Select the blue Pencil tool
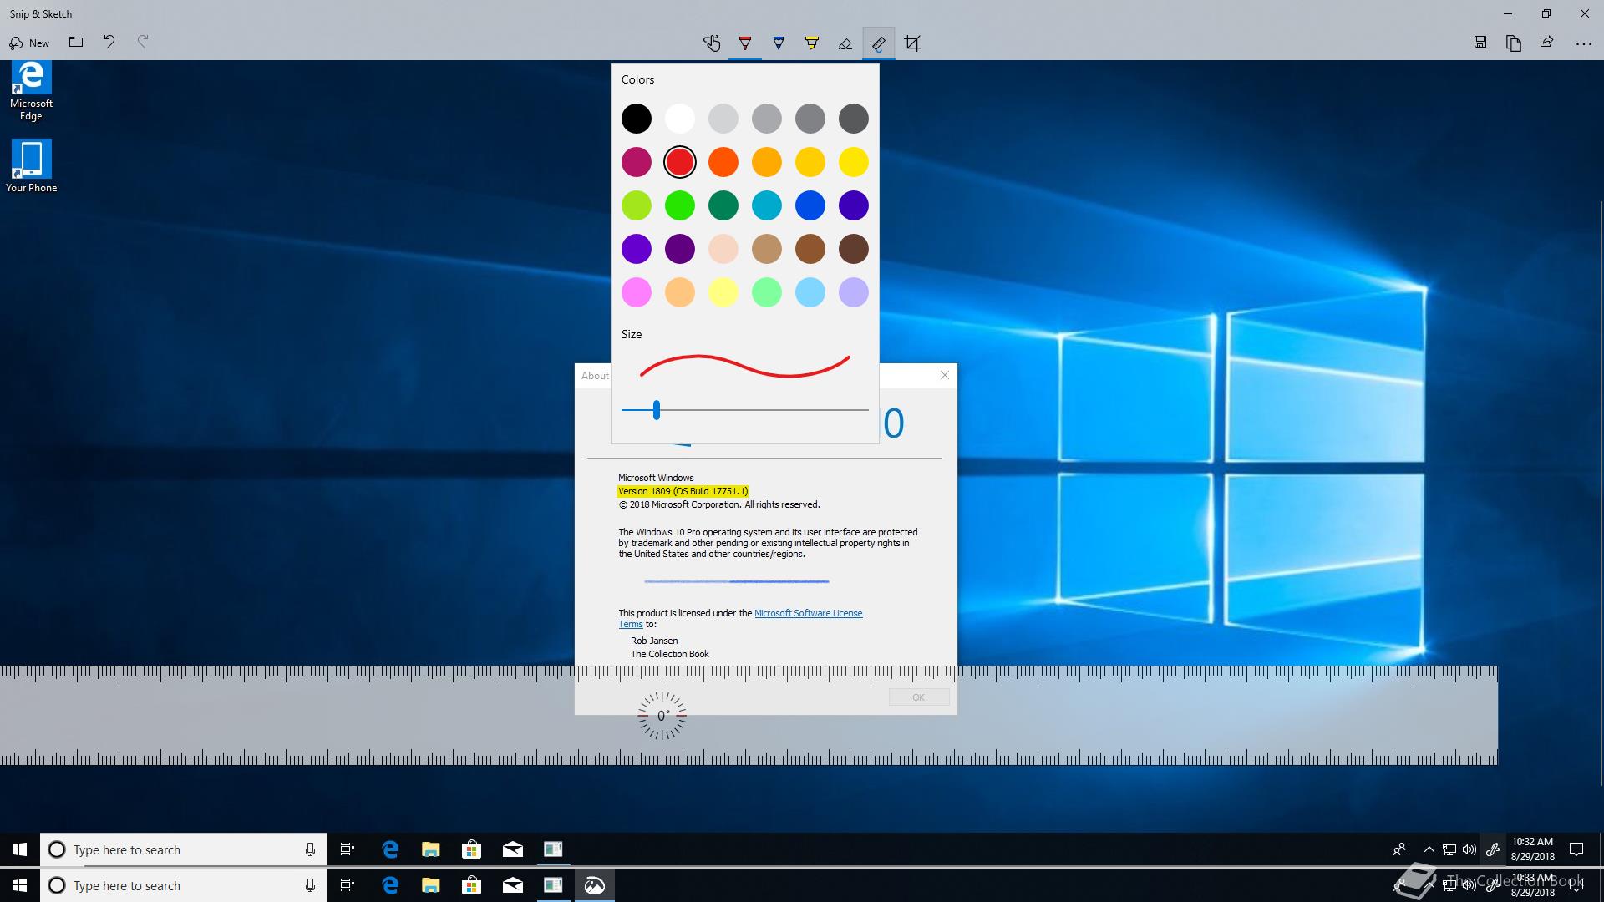This screenshot has width=1604, height=902. 779,43
